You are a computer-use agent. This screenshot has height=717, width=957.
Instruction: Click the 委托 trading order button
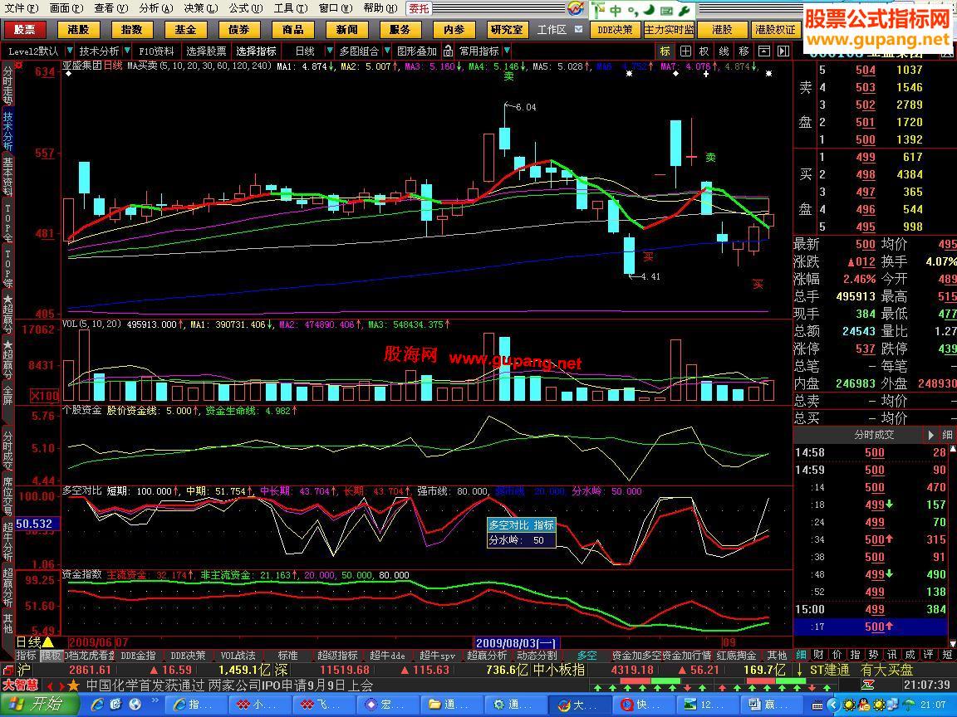point(419,8)
